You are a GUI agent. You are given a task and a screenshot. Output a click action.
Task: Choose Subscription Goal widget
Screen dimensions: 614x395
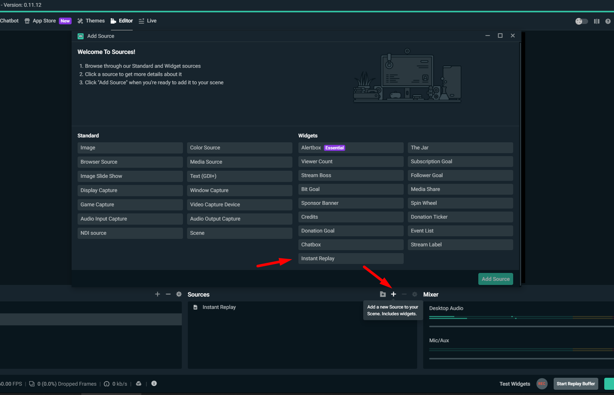(460, 161)
